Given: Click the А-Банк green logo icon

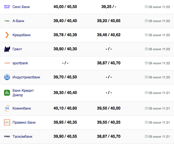Looking at the screenshot, I should (x=7, y=21).
